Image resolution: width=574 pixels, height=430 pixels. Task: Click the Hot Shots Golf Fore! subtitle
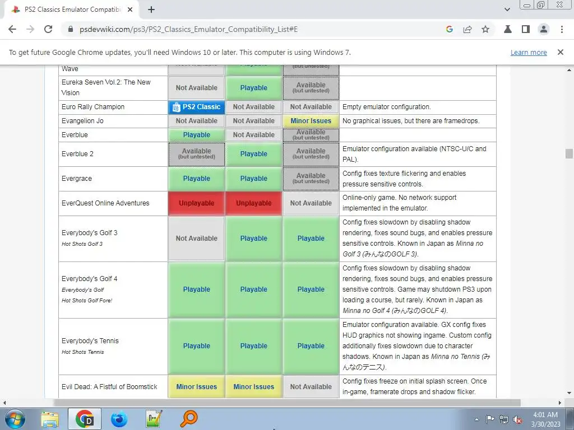87,300
